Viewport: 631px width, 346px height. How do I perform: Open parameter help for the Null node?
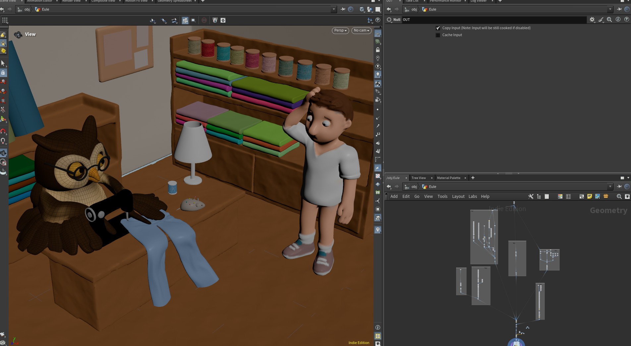click(x=626, y=20)
